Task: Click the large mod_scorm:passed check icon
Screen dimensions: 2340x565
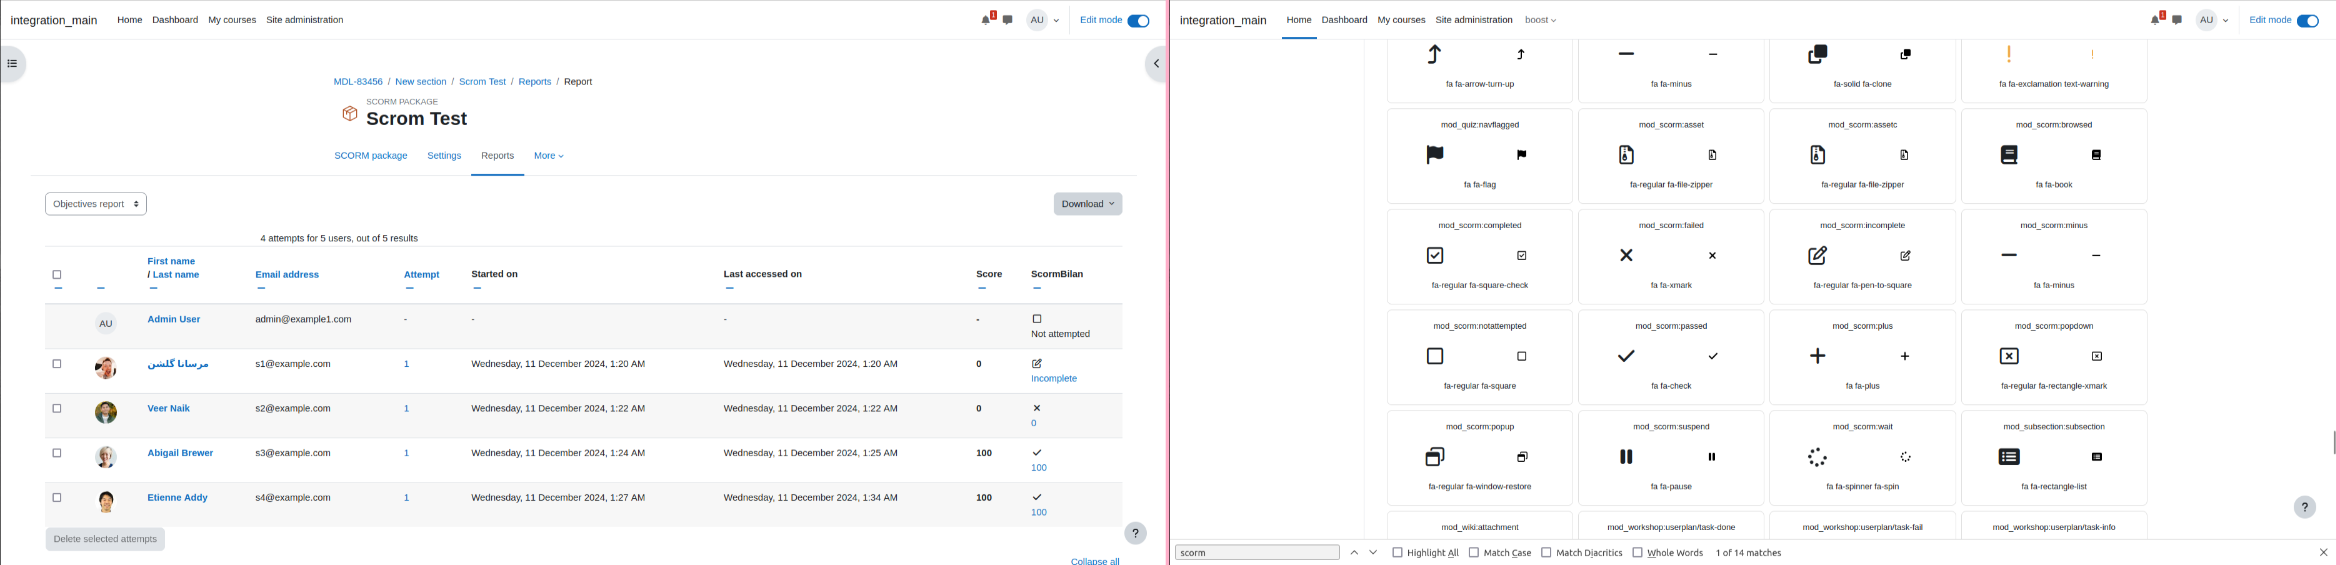Action: [1627, 357]
